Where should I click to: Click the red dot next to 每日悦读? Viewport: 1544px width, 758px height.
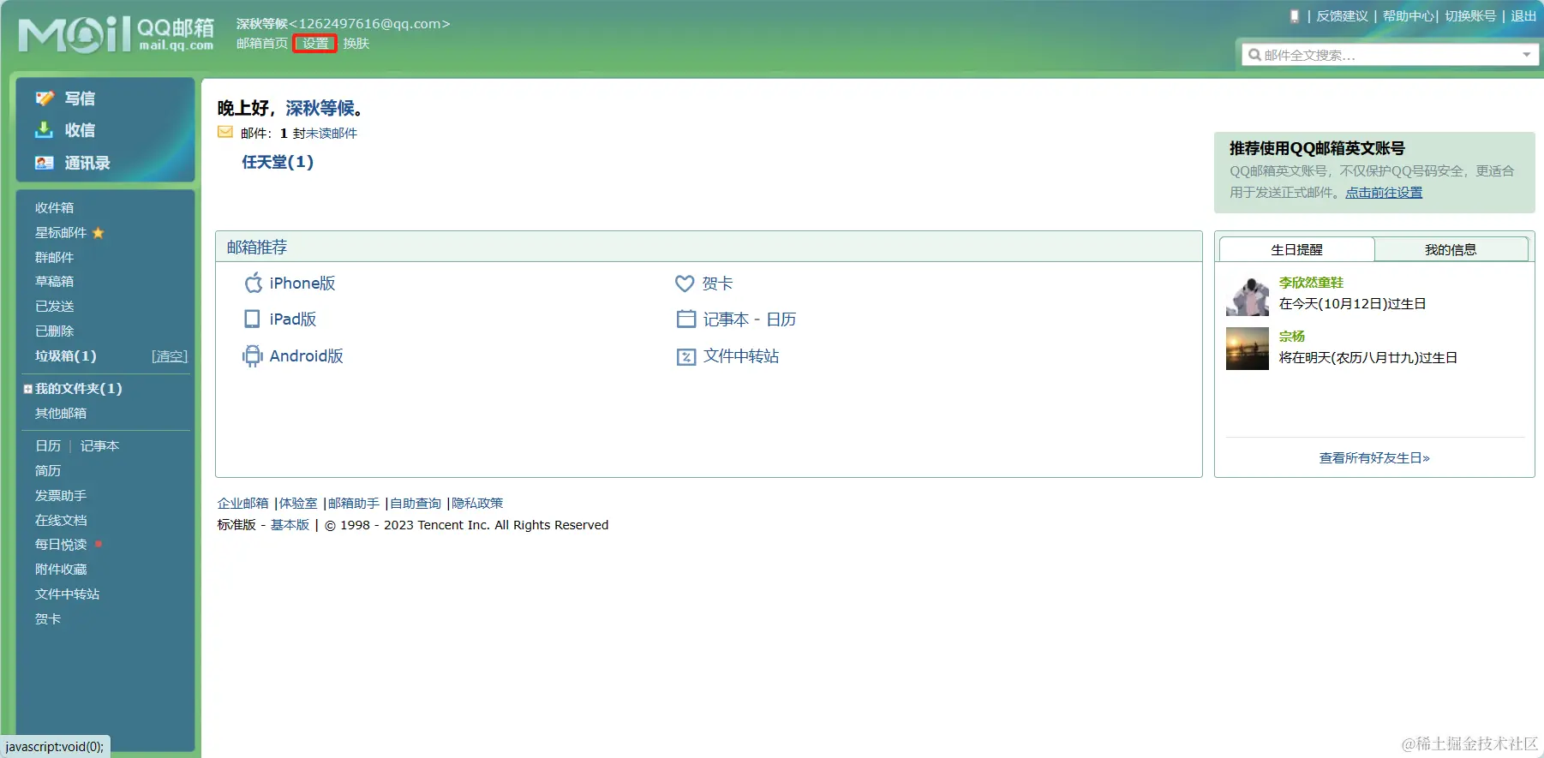coord(99,544)
